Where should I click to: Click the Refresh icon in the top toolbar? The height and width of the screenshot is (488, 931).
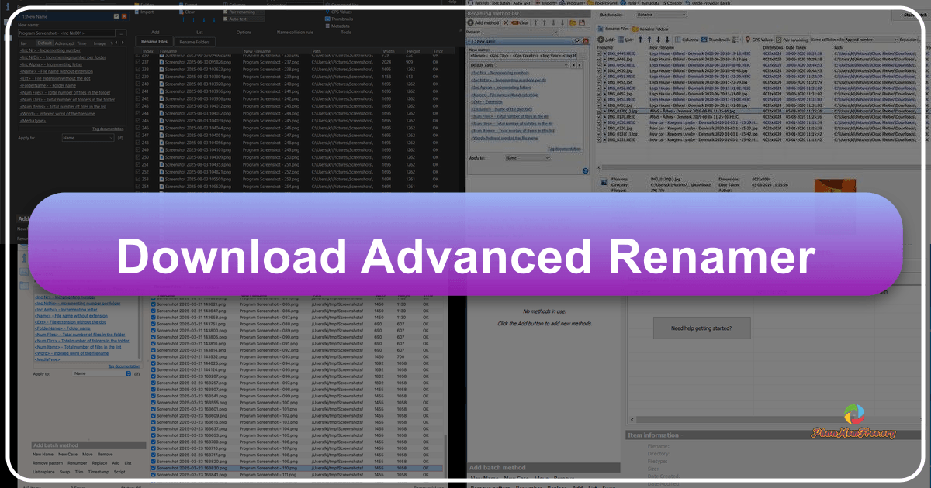click(x=470, y=3)
